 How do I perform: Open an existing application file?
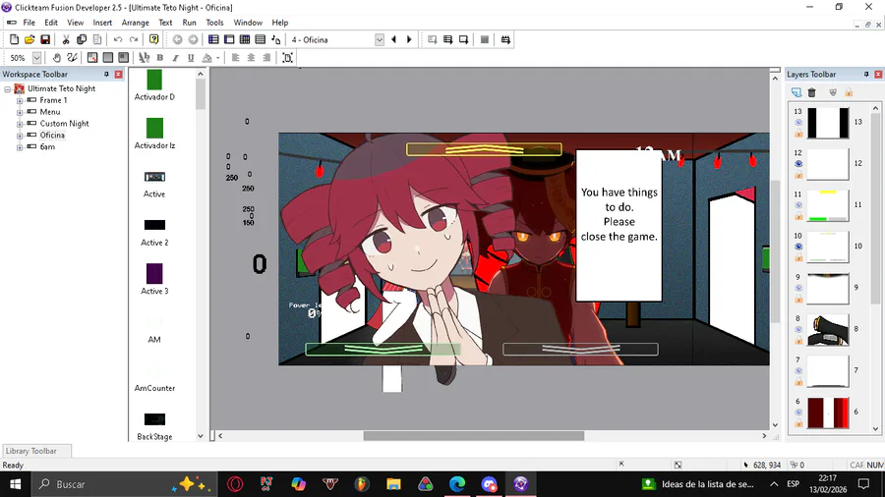coord(29,39)
